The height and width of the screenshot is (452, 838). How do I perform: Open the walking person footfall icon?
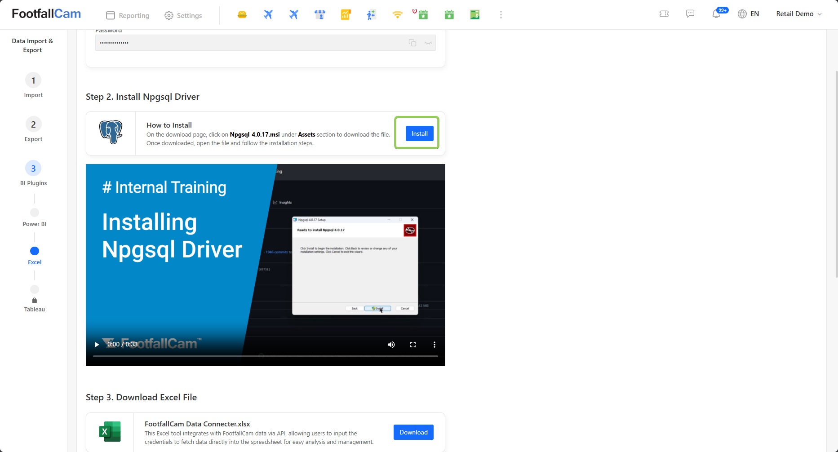point(371,15)
